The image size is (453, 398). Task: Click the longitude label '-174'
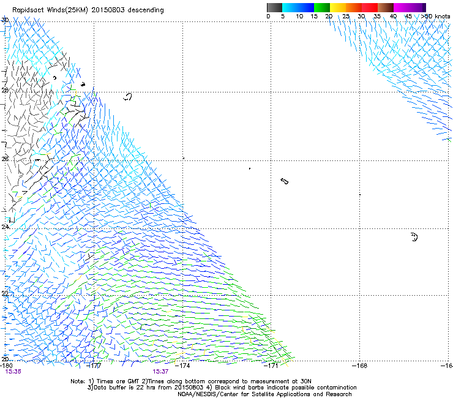pos(182,366)
